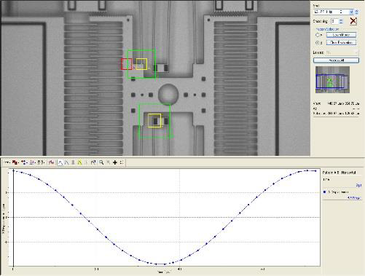The height and width of the screenshot is (276, 365).
Task: Select radio button B in the right panel
Action: pyautogui.click(x=318, y=42)
